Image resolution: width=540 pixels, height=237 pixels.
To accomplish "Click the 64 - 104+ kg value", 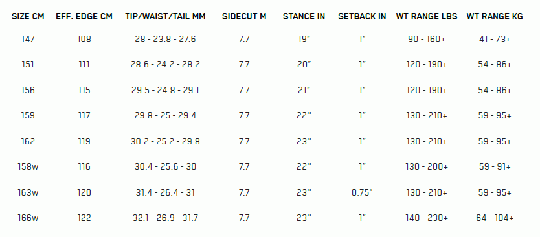I will [495, 218].
